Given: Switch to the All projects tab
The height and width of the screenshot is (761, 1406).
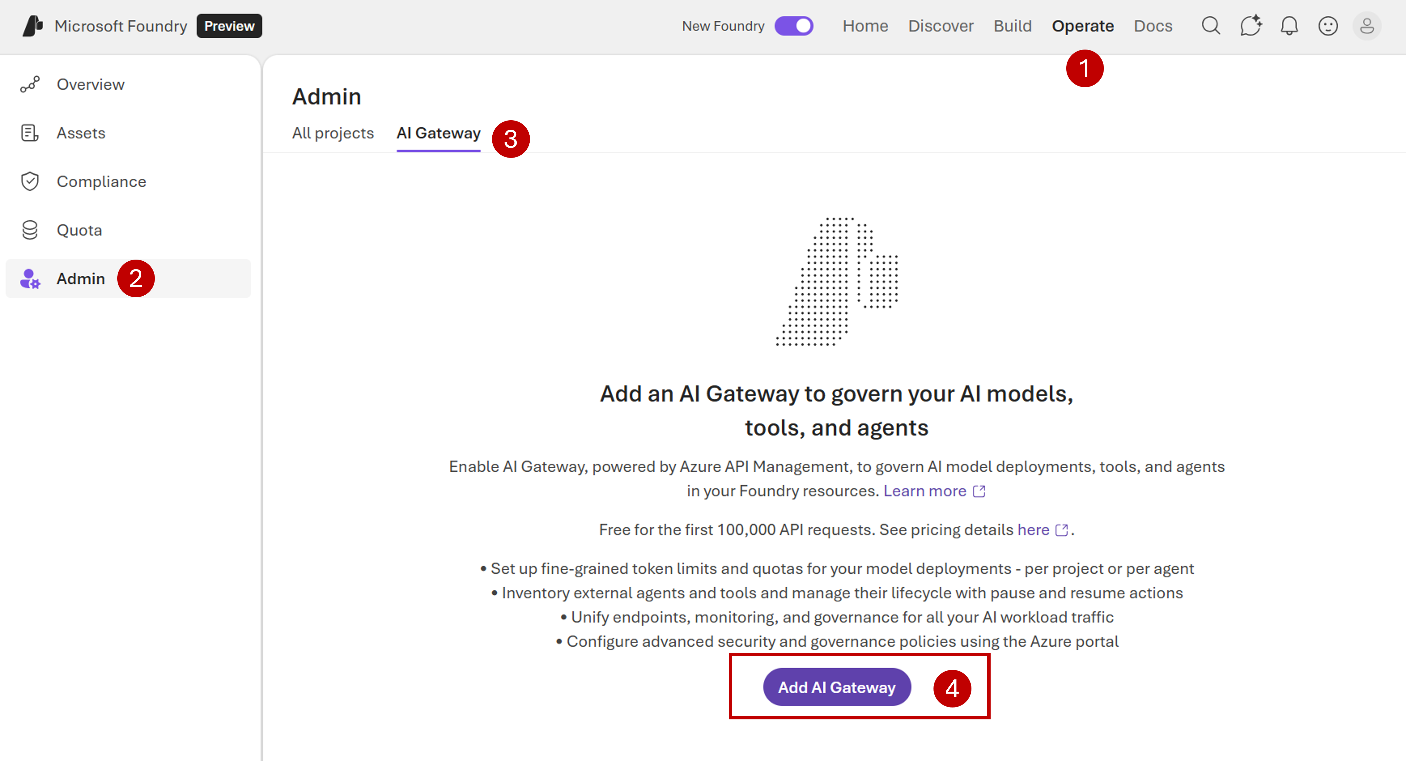Looking at the screenshot, I should (333, 133).
